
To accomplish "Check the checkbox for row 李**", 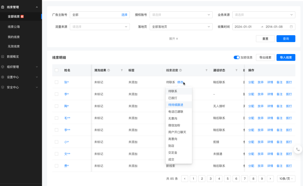I will pos(57,130).
